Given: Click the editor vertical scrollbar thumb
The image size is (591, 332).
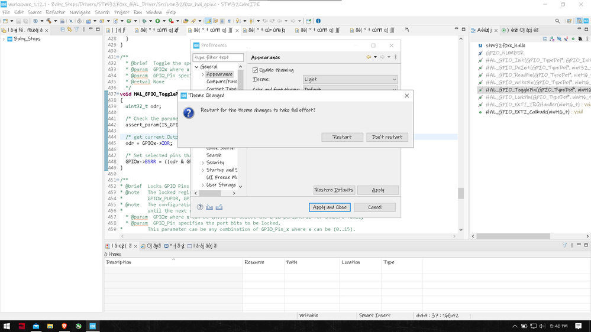Looking at the screenshot, I should (x=461, y=193).
